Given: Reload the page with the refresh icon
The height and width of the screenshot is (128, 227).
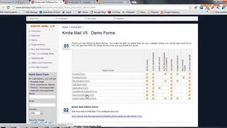Looking at the screenshot, I should coord(8,7).
